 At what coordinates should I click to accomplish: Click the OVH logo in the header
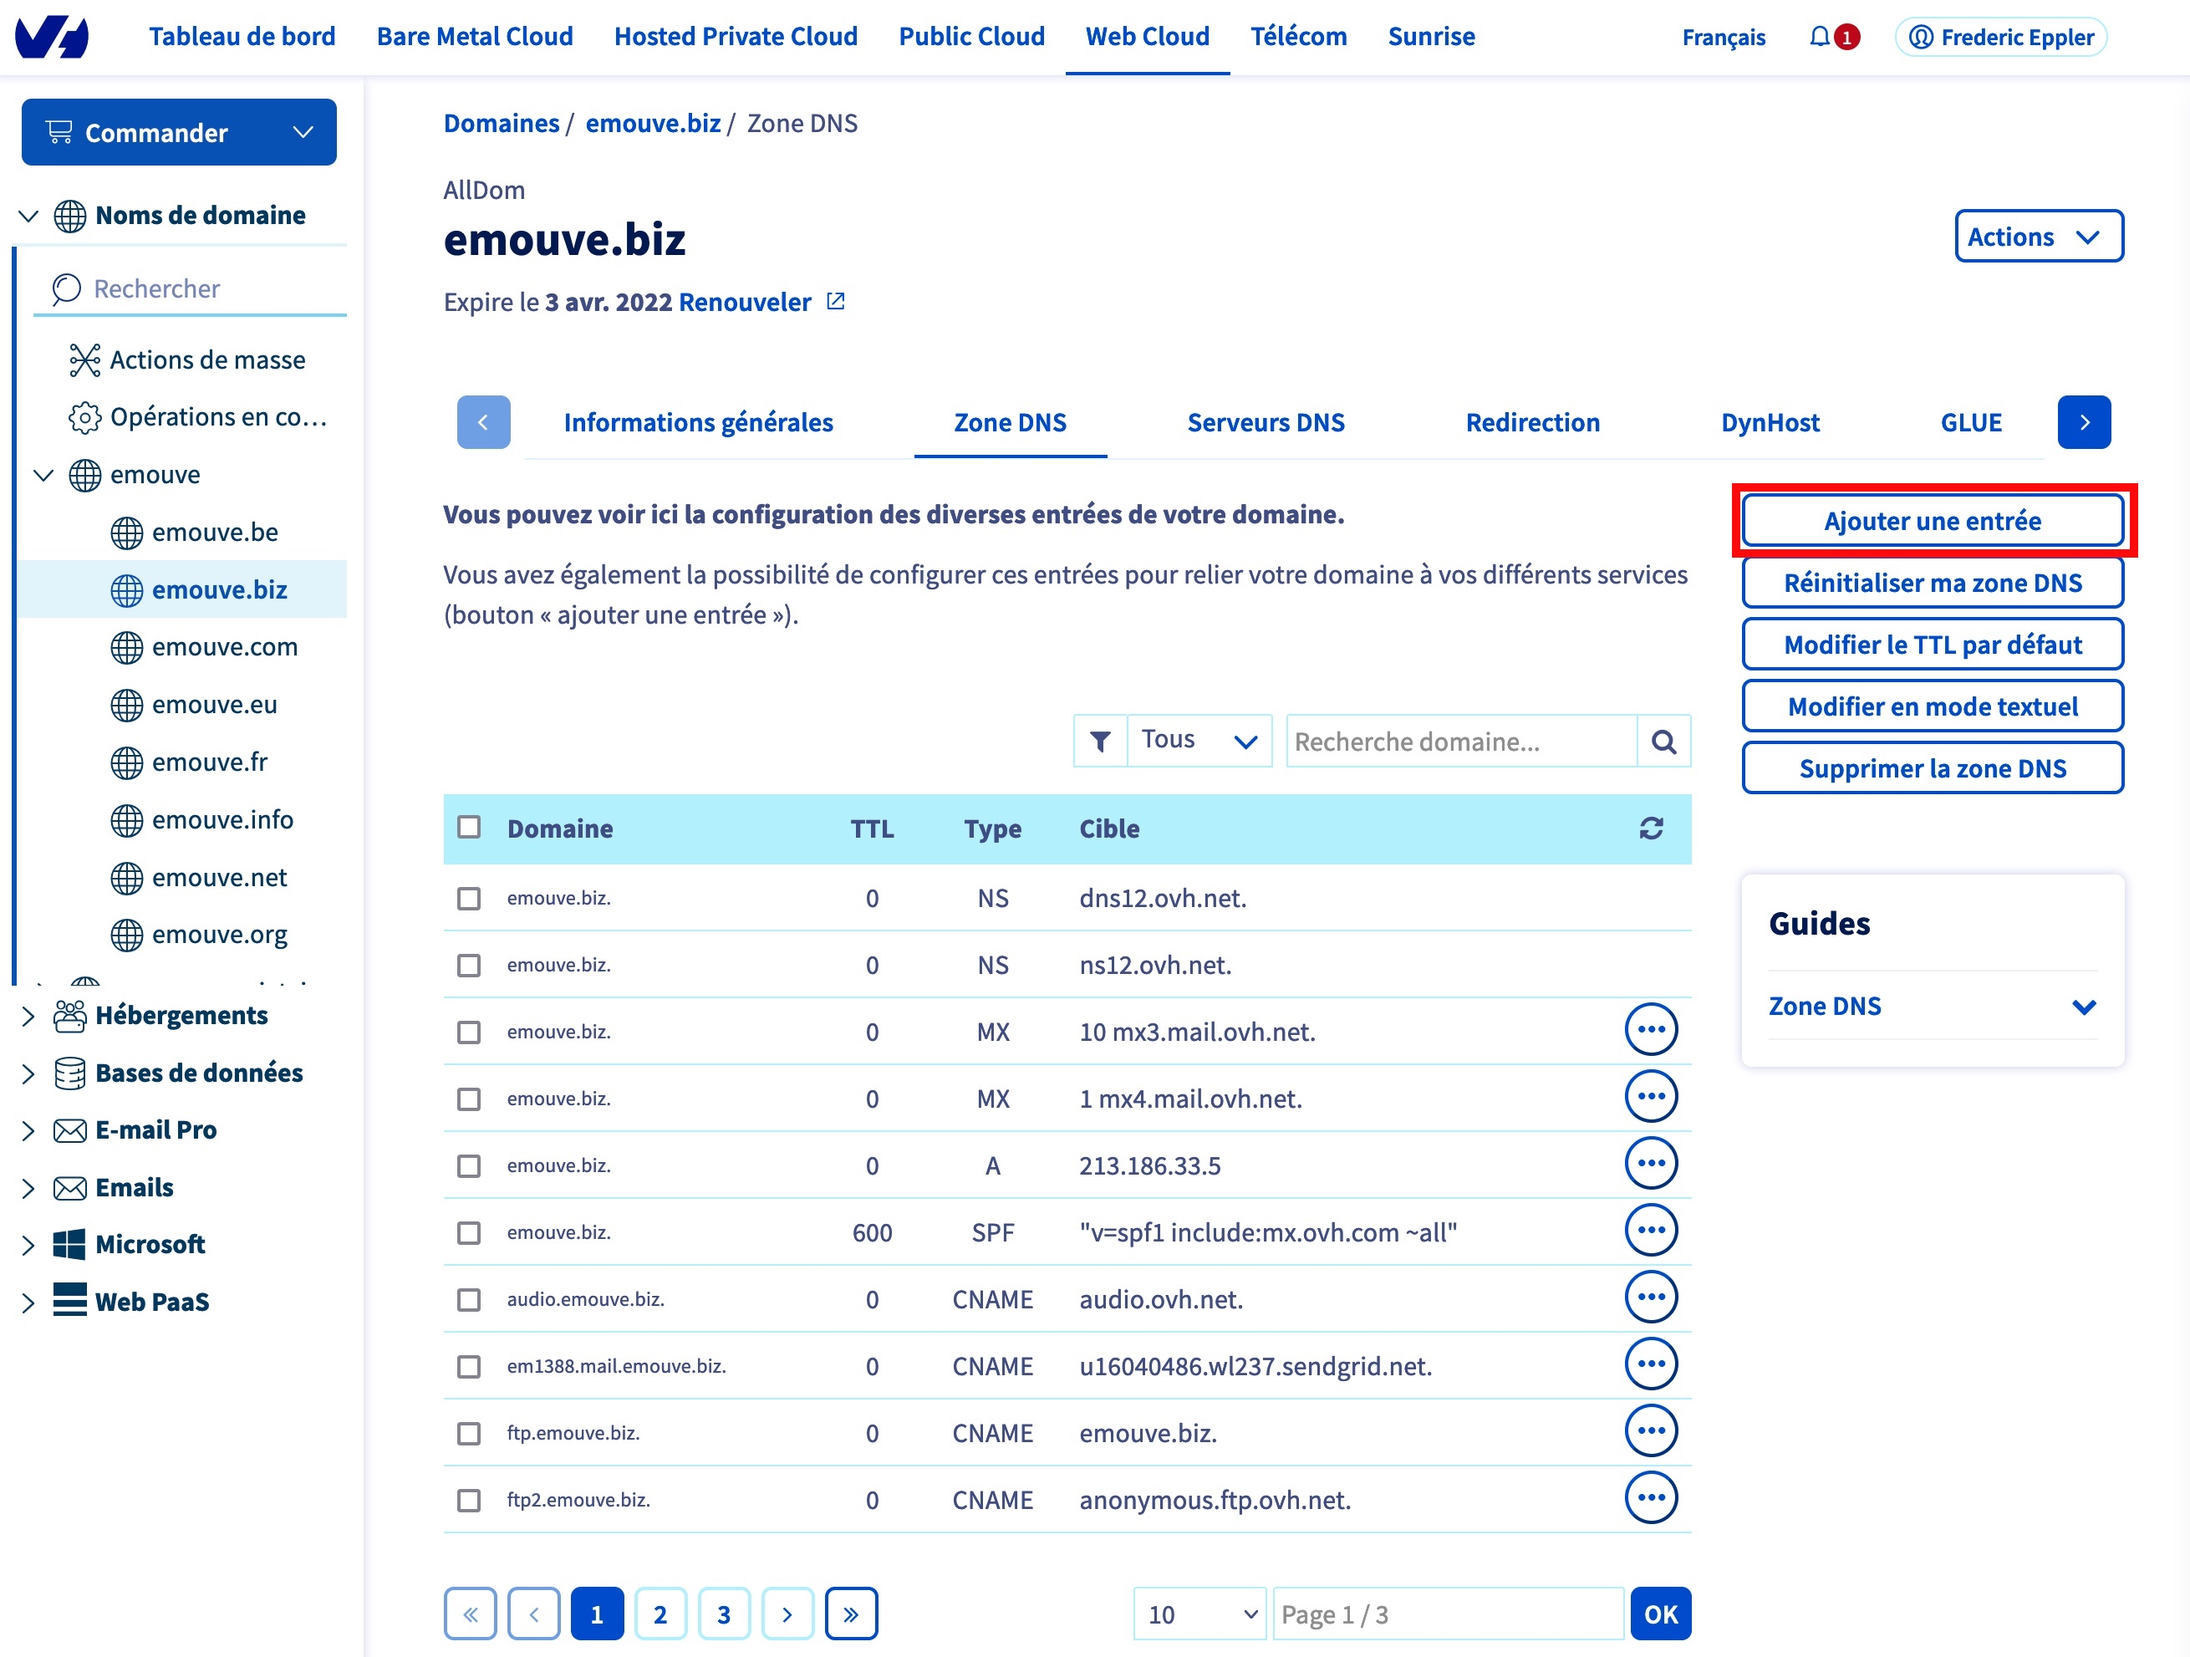tap(52, 37)
